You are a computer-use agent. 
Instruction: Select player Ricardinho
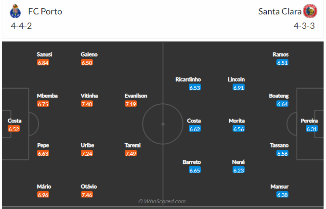(188, 79)
